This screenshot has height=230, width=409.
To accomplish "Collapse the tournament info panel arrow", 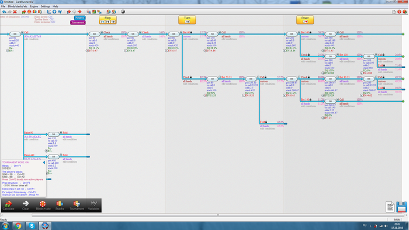I will point(44,163).
